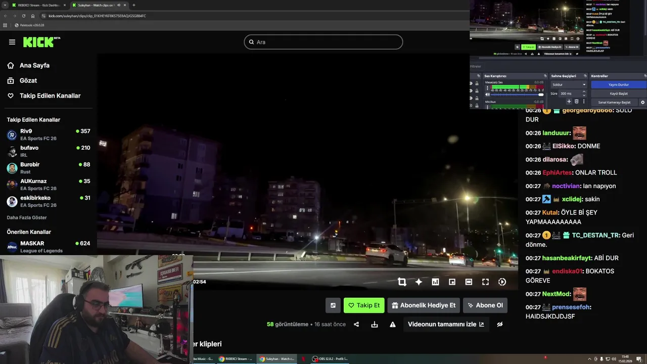The image size is (647, 364).
Task: Click the browser address bar URL
Action: 97,16
